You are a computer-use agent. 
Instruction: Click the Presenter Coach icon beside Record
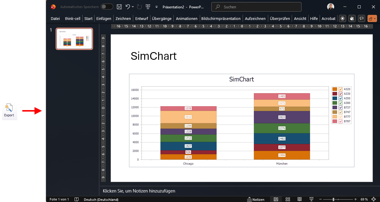coord(352,18)
